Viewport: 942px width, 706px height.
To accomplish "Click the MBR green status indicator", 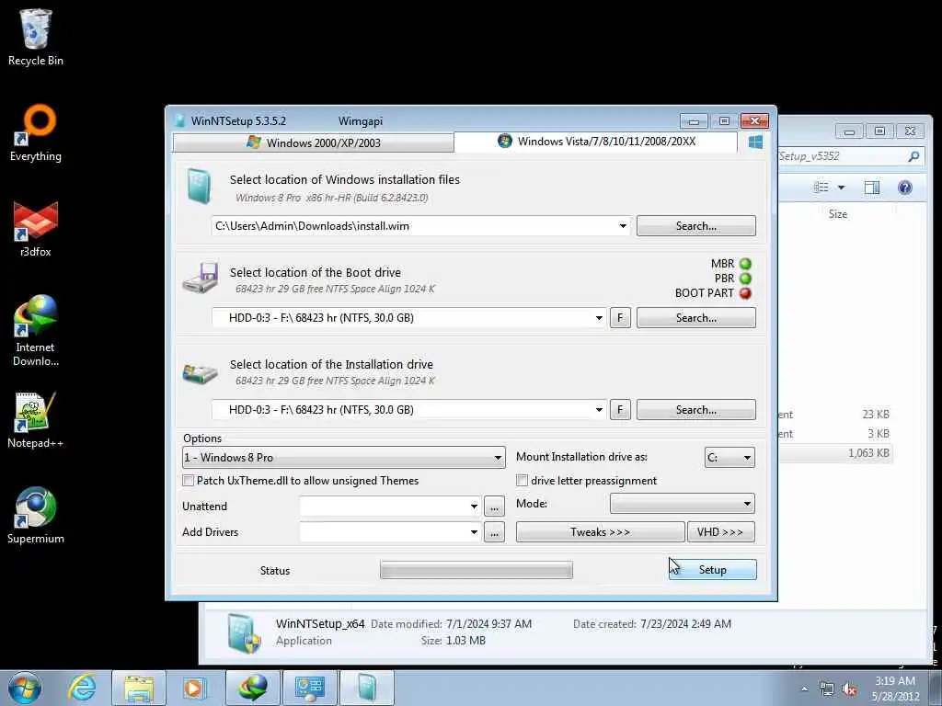I will click(x=745, y=264).
